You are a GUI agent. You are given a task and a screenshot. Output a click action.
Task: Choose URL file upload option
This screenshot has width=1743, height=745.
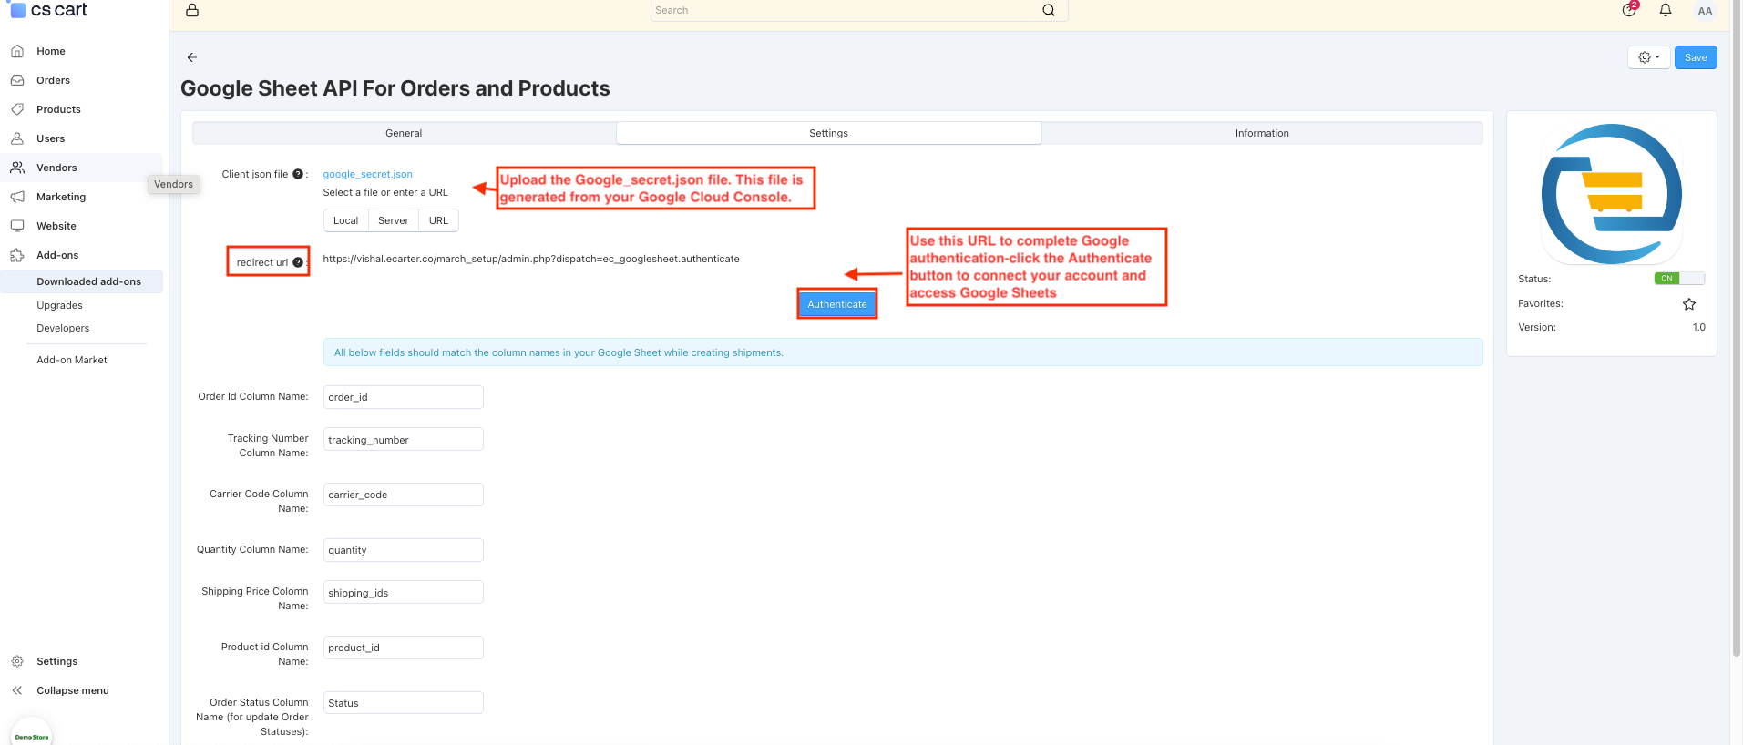[438, 220]
